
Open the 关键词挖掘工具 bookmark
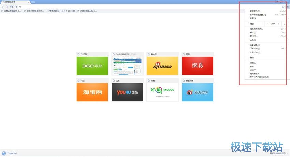87,11
